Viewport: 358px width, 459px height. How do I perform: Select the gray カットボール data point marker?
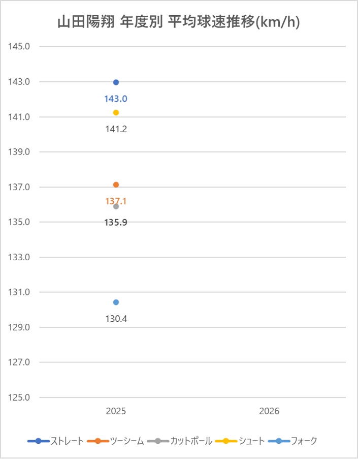tap(116, 206)
